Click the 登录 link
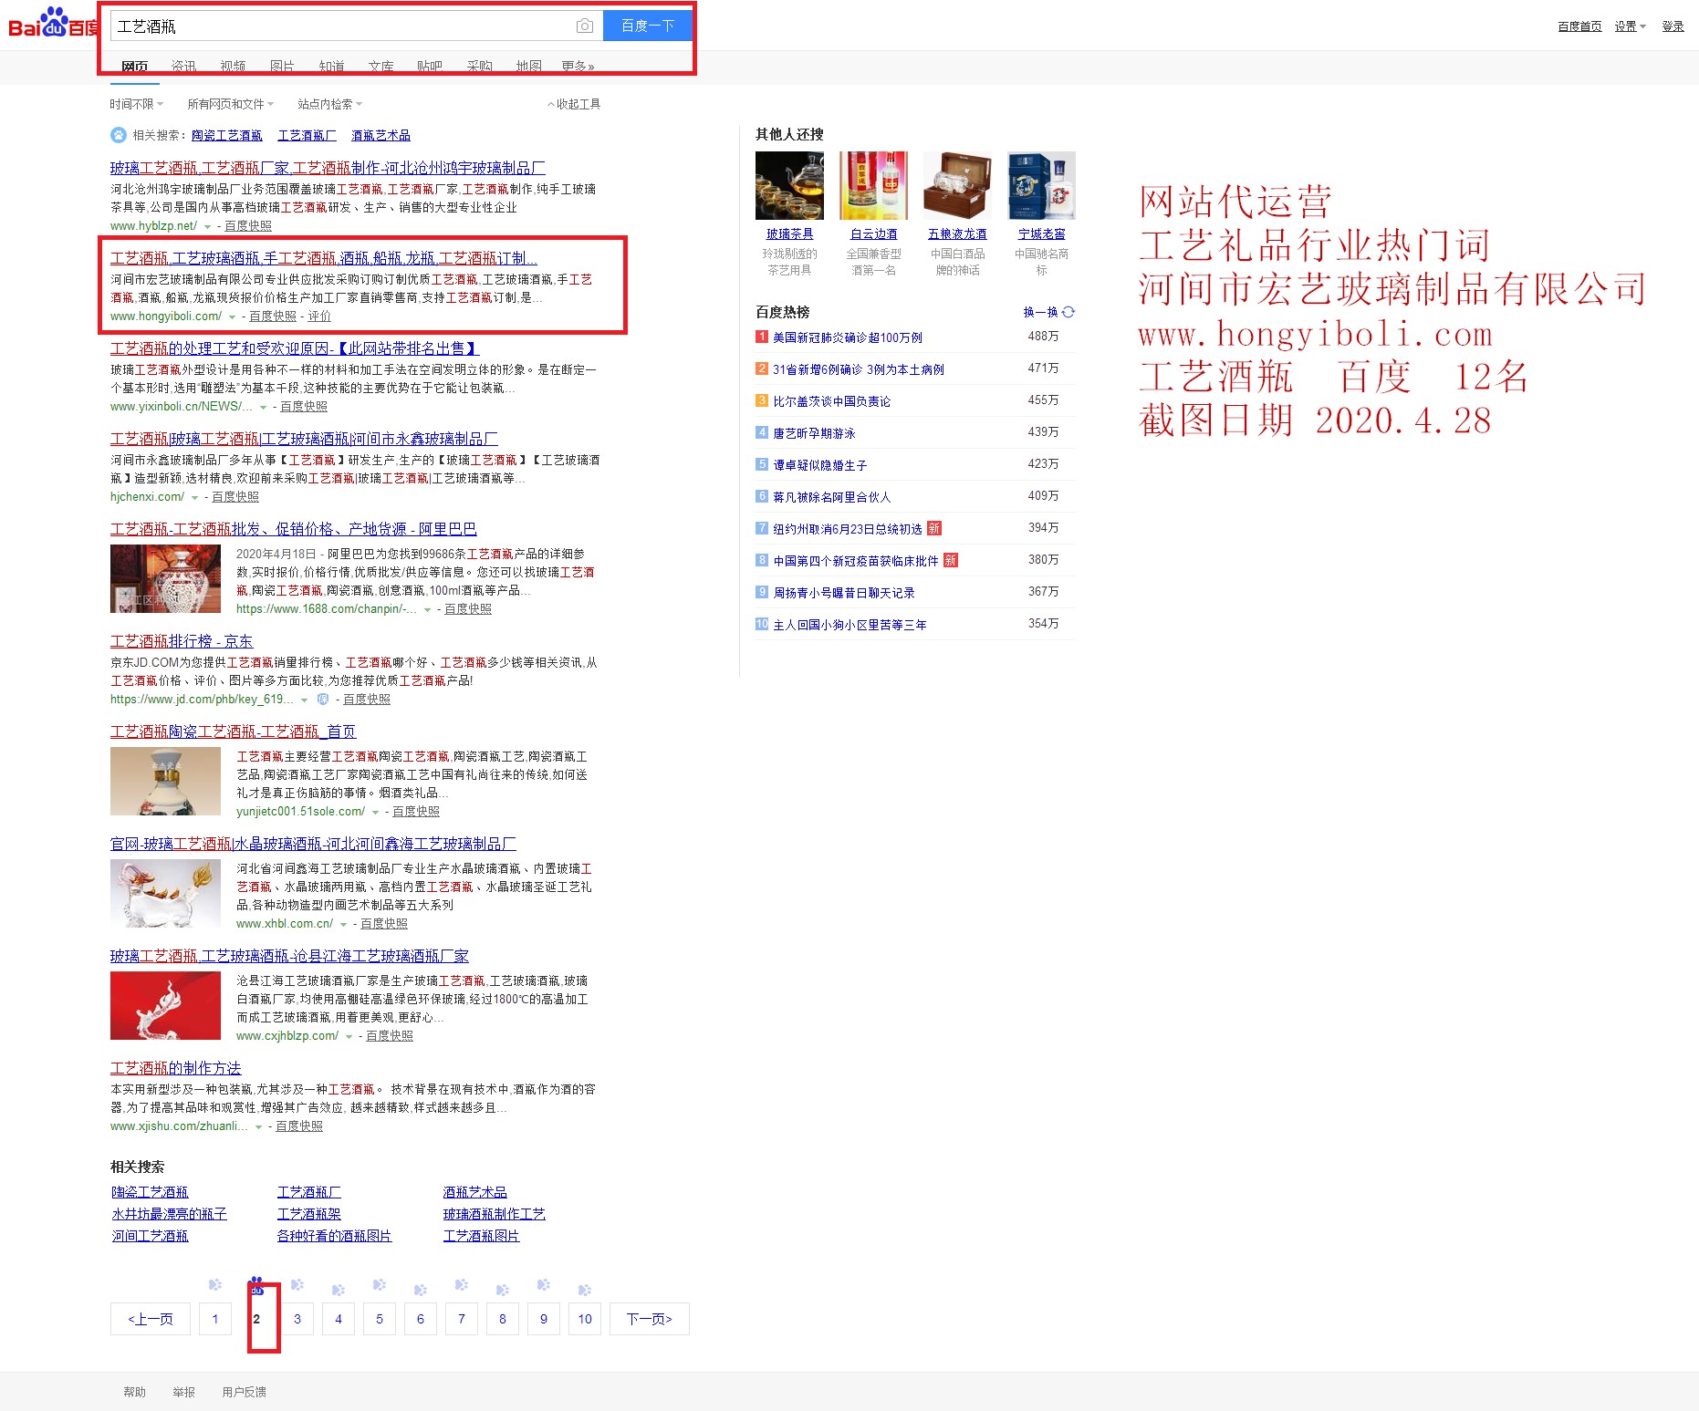The height and width of the screenshot is (1411, 1699). [1673, 26]
